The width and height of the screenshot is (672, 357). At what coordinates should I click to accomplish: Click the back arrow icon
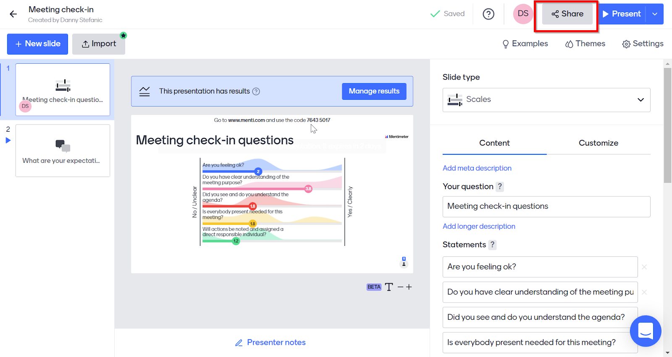click(13, 14)
